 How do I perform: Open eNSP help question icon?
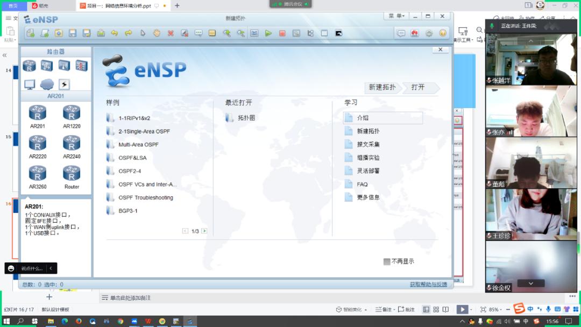443,33
